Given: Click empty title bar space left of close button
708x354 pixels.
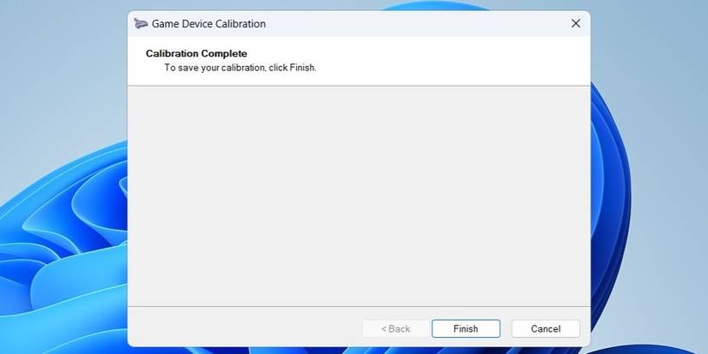Looking at the screenshot, I should (429, 24).
